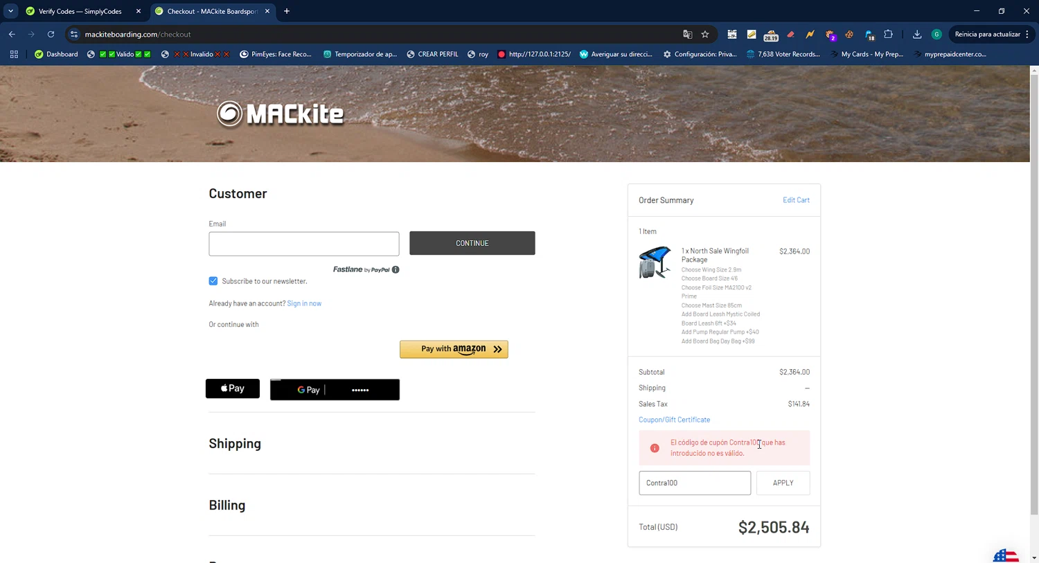
Task: Click the Coupon/Gift Certificate link
Action: click(674, 420)
